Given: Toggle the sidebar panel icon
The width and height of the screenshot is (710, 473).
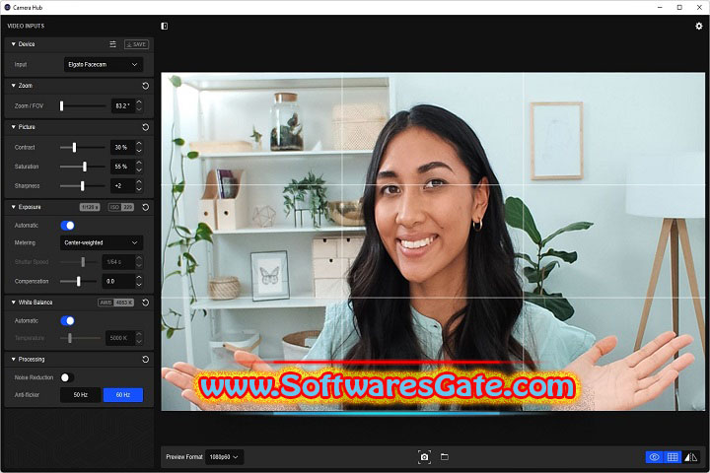Looking at the screenshot, I should pyautogui.click(x=165, y=27).
